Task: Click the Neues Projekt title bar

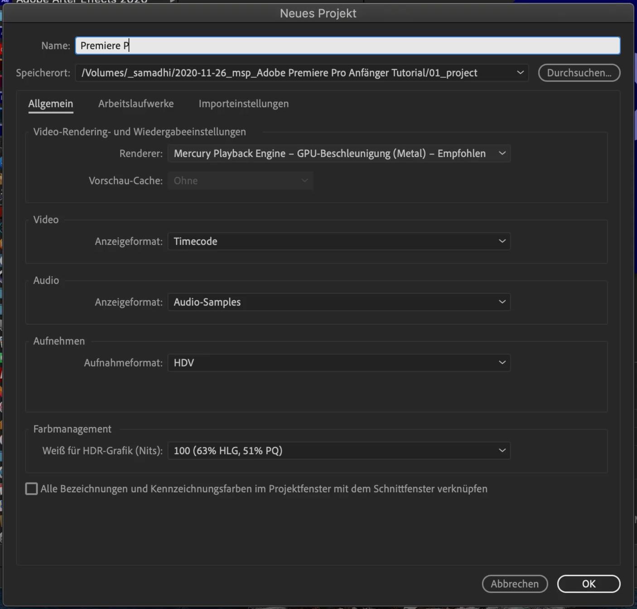Action: coord(318,13)
